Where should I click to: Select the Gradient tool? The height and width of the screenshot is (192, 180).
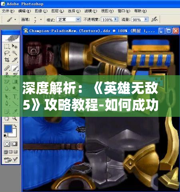click(14, 81)
